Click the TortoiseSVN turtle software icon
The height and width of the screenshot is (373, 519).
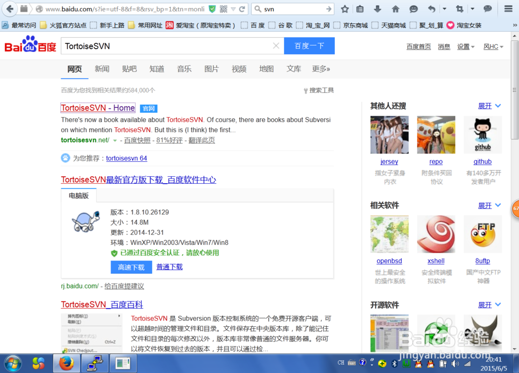point(86,221)
